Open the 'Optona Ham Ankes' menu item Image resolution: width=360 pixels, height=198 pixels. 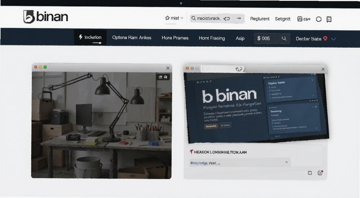(x=131, y=37)
